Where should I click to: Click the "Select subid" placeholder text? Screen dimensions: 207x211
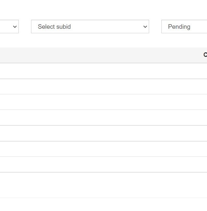(x=54, y=26)
